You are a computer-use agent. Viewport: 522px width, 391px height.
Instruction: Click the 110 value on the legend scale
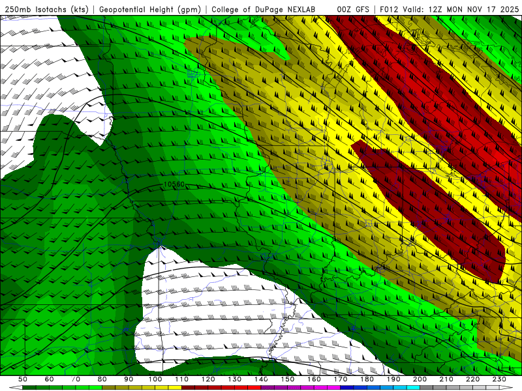(182, 379)
